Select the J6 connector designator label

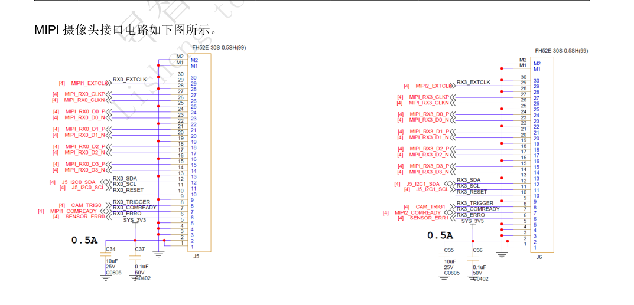pyautogui.click(x=539, y=257)
